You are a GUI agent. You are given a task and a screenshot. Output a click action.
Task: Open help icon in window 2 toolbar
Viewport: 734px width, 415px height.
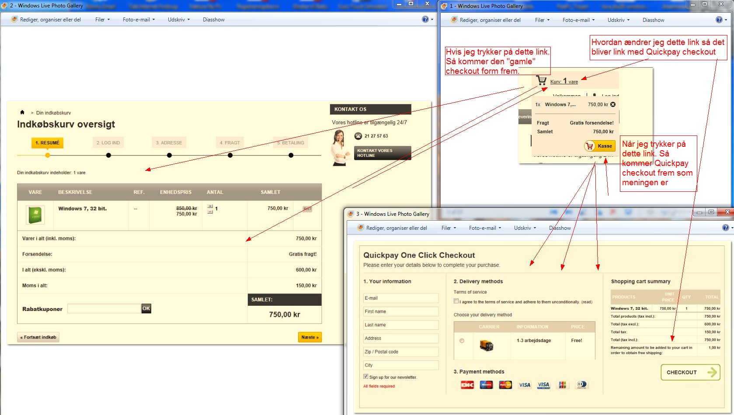[x=425, y=19]
